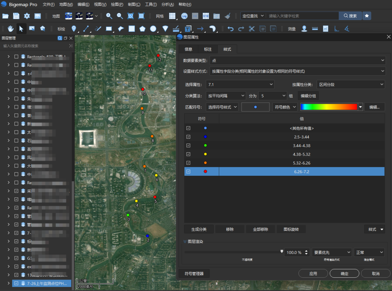The image size is (392, 291).
Task: Pick the freehand curve drawing tool
Action: click(98, 29)
